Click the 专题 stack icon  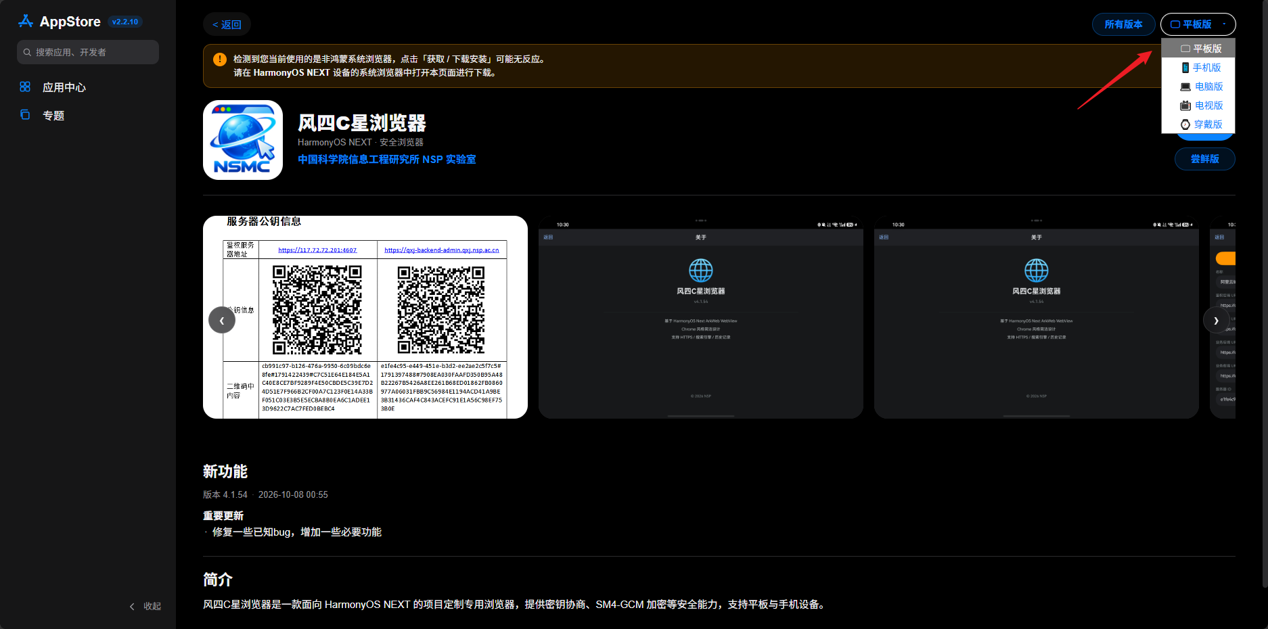25,115
